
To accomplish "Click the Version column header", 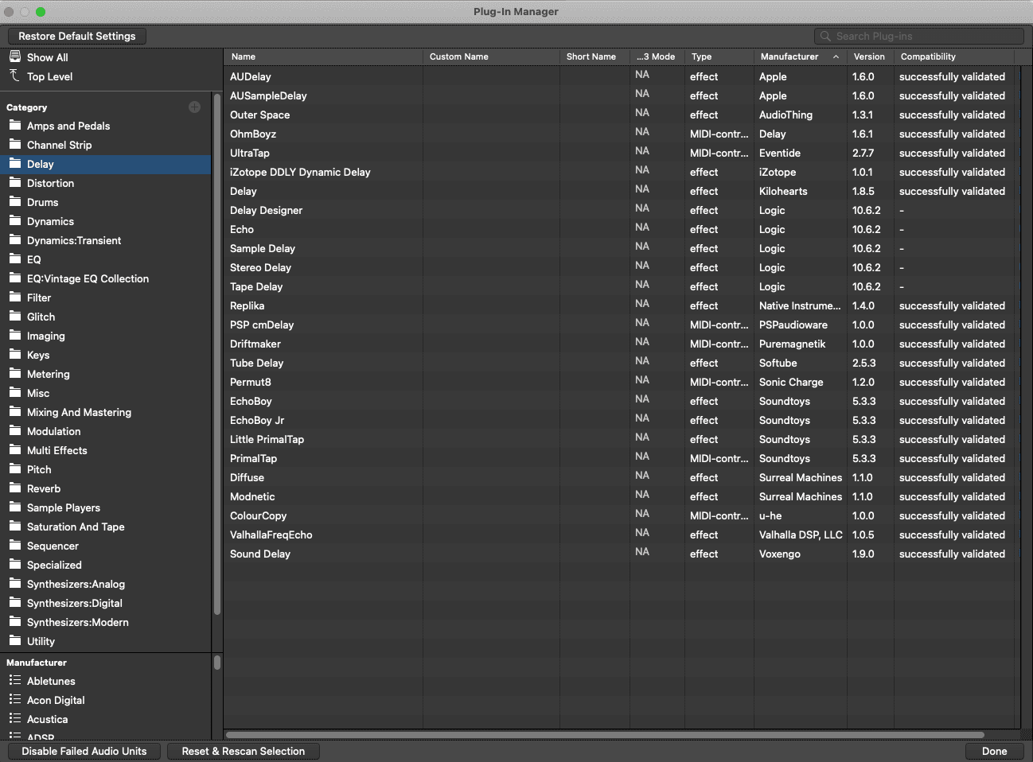I will tap(871, 56).
